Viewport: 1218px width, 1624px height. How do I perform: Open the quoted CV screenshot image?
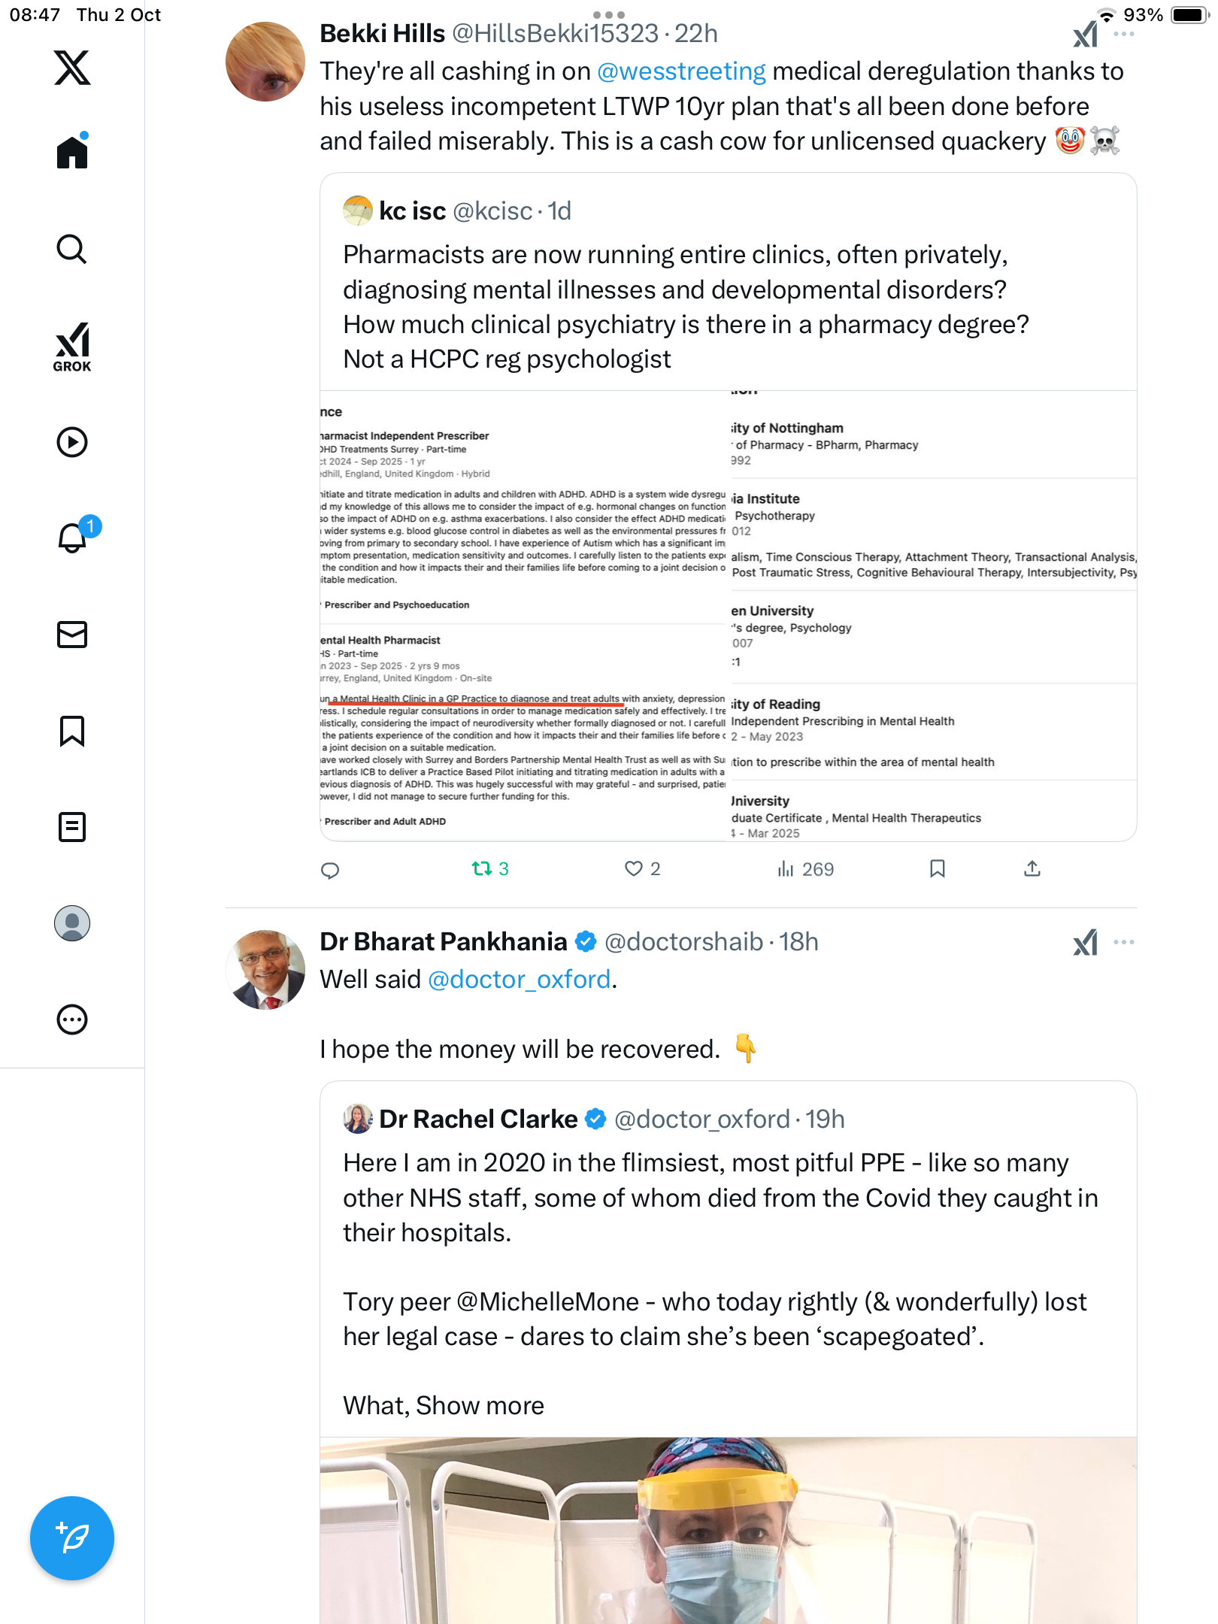pos(728,615)
